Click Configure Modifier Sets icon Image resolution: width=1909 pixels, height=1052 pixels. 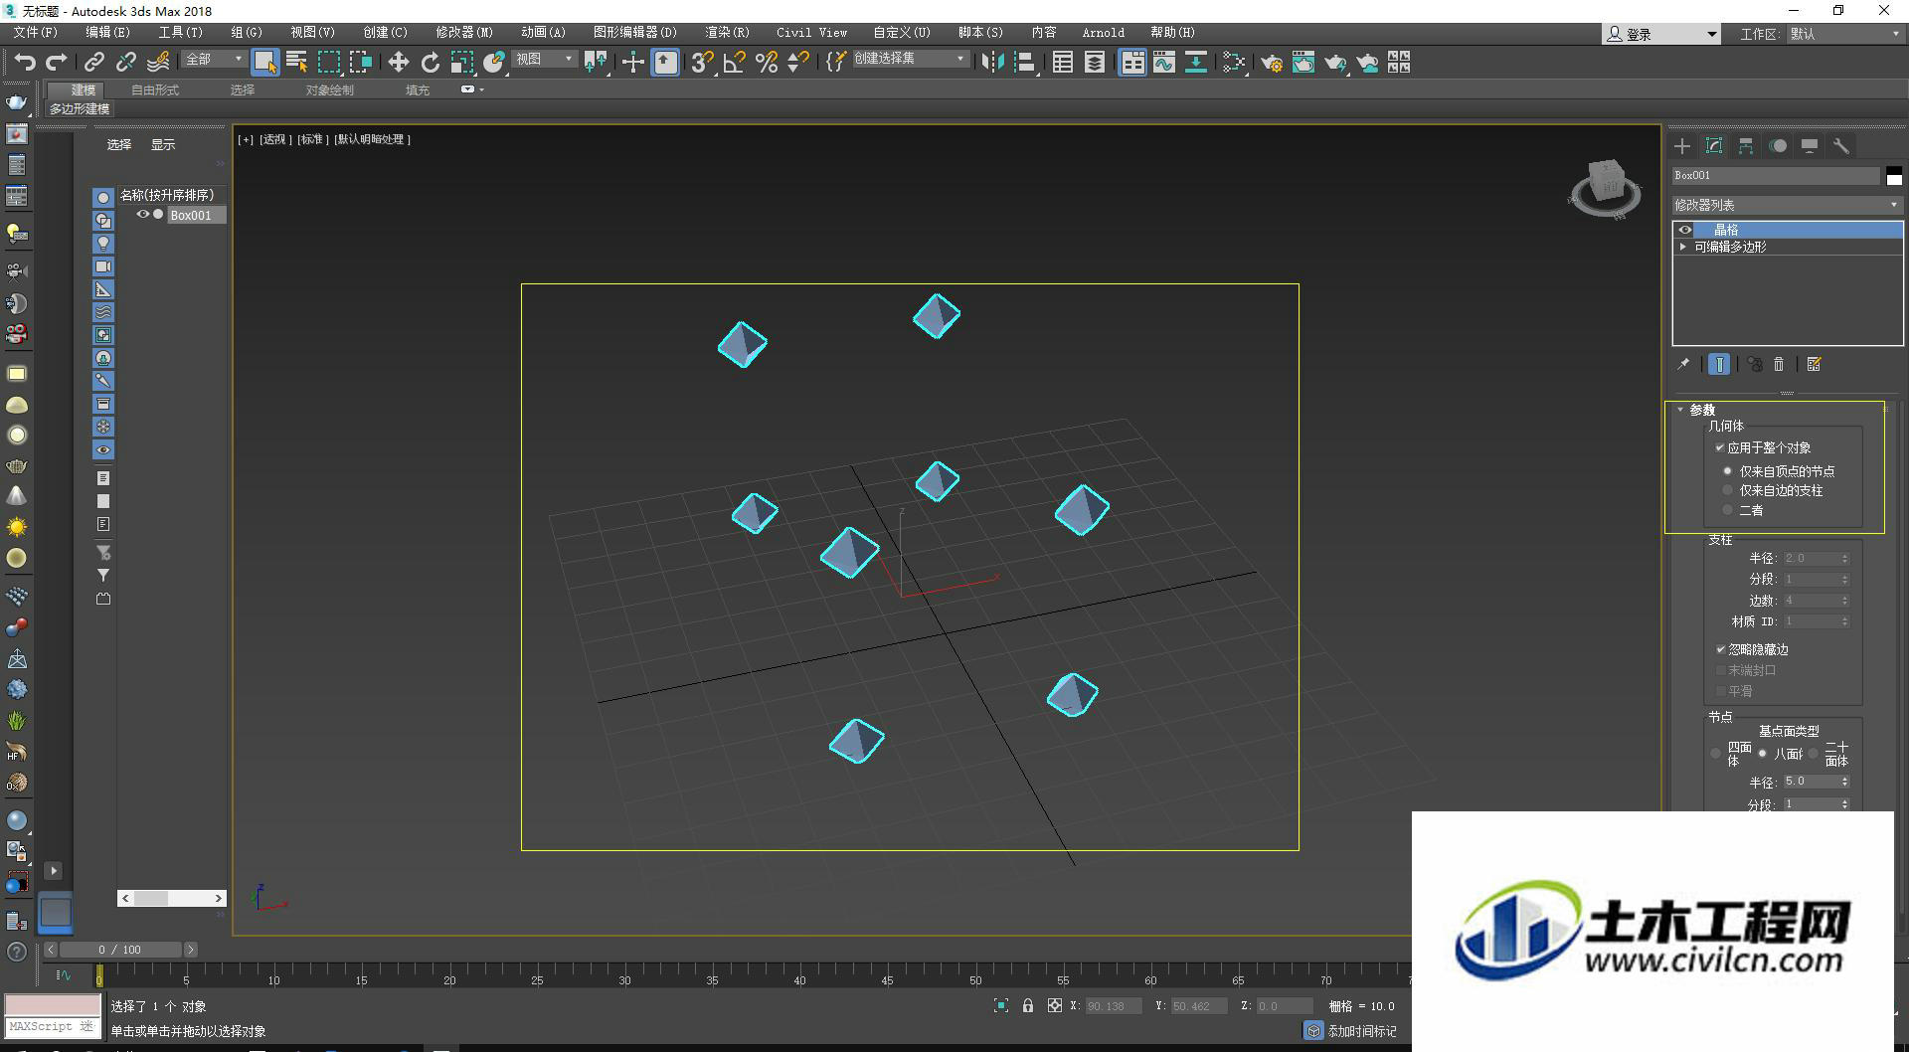[x=1814, y=364]
